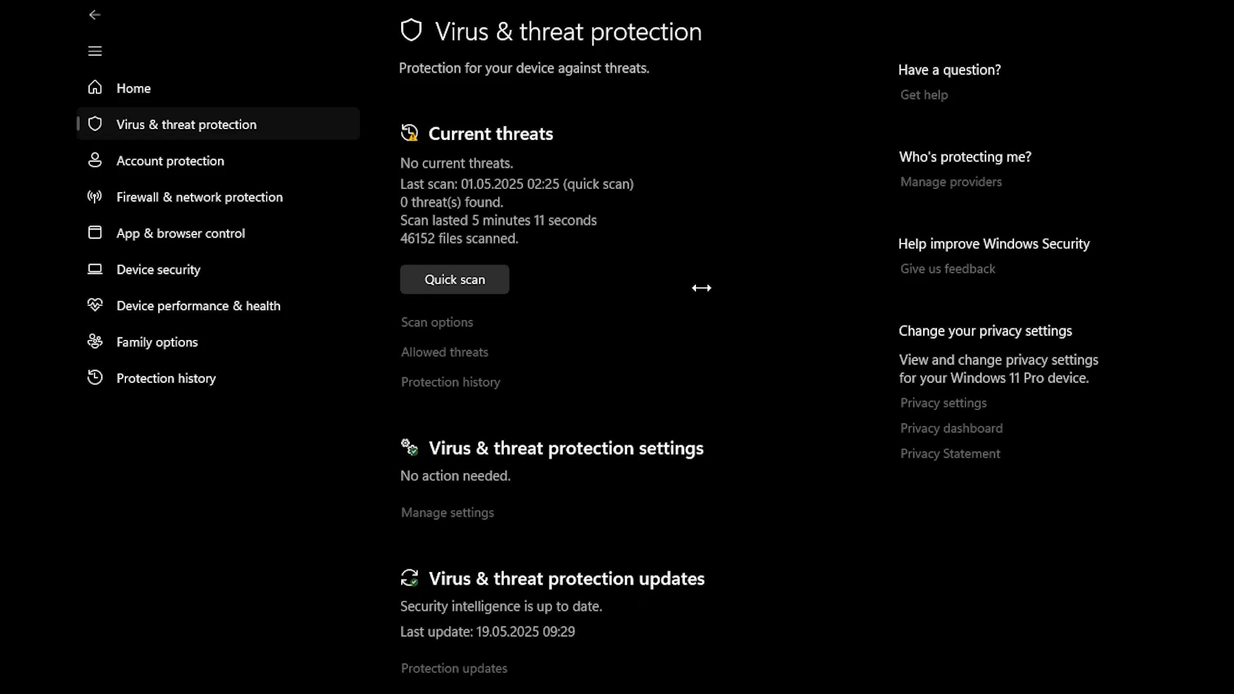Click 'Help improve Windows Security' heading

[x=994, y=244]
